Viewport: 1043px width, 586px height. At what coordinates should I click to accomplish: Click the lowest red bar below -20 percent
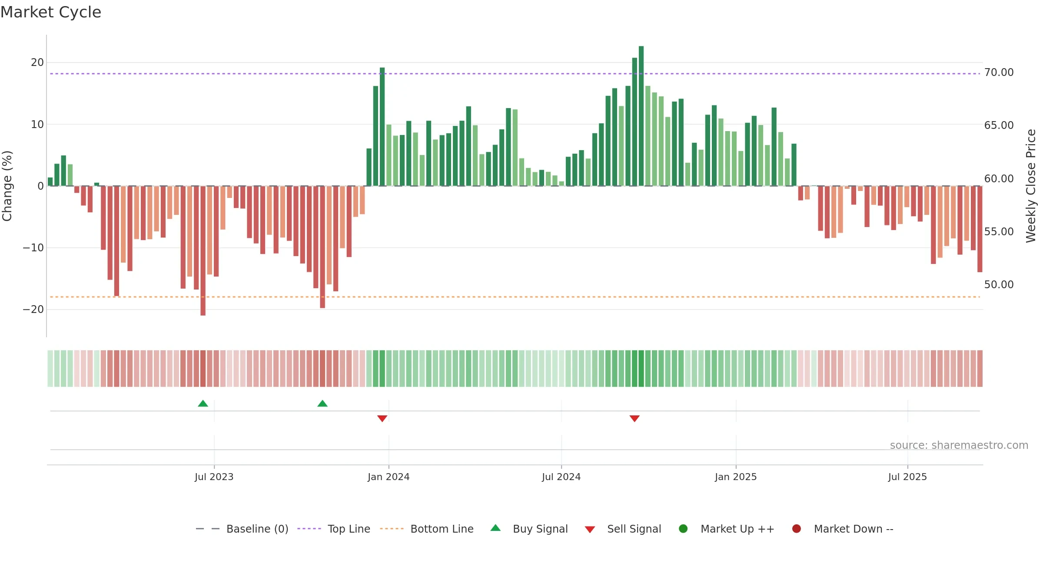(x=203, y=251)
